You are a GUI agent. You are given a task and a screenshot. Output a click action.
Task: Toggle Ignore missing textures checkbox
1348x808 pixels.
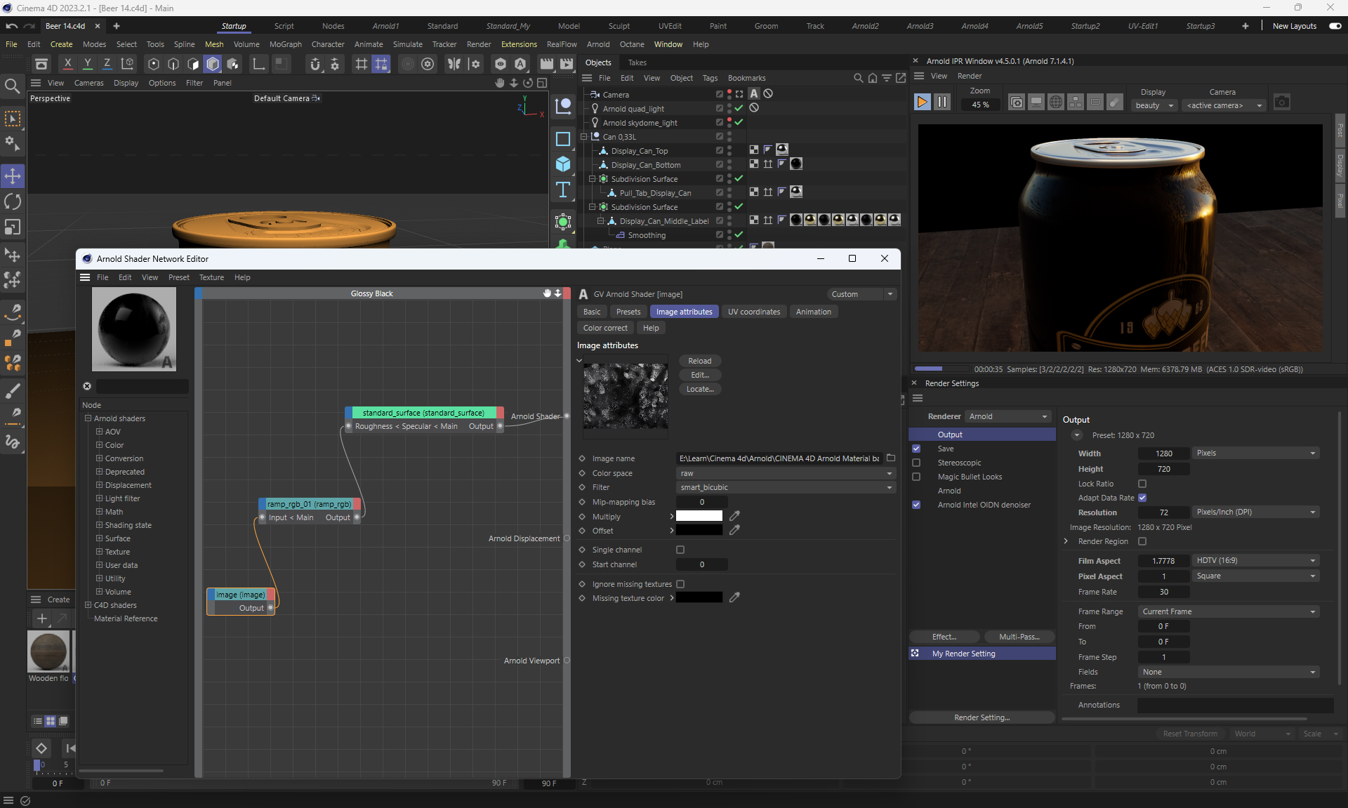pos(680,584)
